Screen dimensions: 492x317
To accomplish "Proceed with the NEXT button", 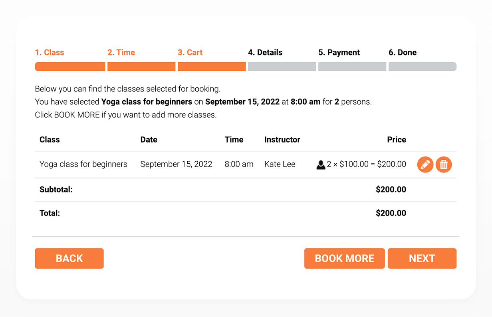I will (422, 258).
